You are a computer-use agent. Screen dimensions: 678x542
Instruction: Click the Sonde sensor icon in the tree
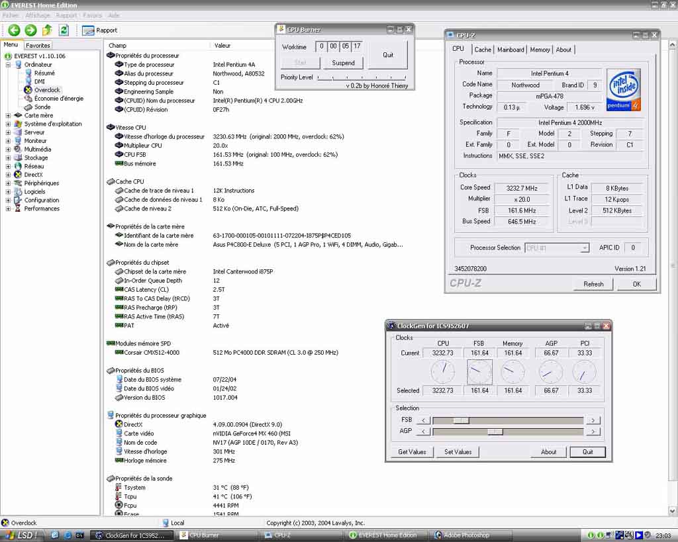point(28,107)
